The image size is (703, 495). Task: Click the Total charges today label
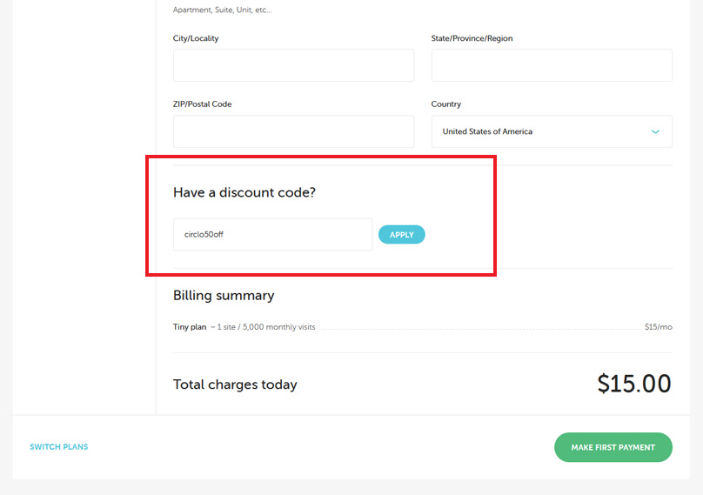[235, 385]
